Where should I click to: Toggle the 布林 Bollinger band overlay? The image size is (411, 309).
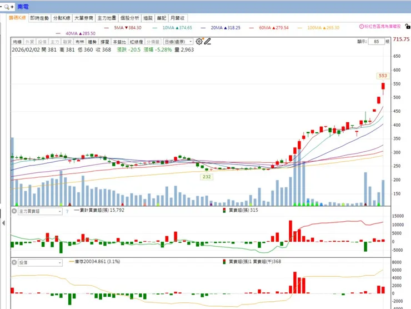tap(80, 42)
